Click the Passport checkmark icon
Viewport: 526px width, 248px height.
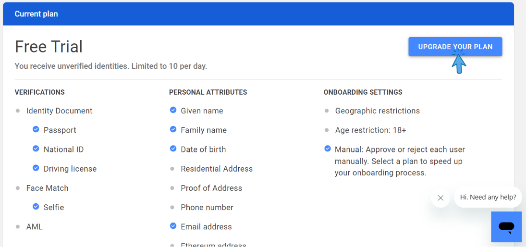tap(36, 129)
